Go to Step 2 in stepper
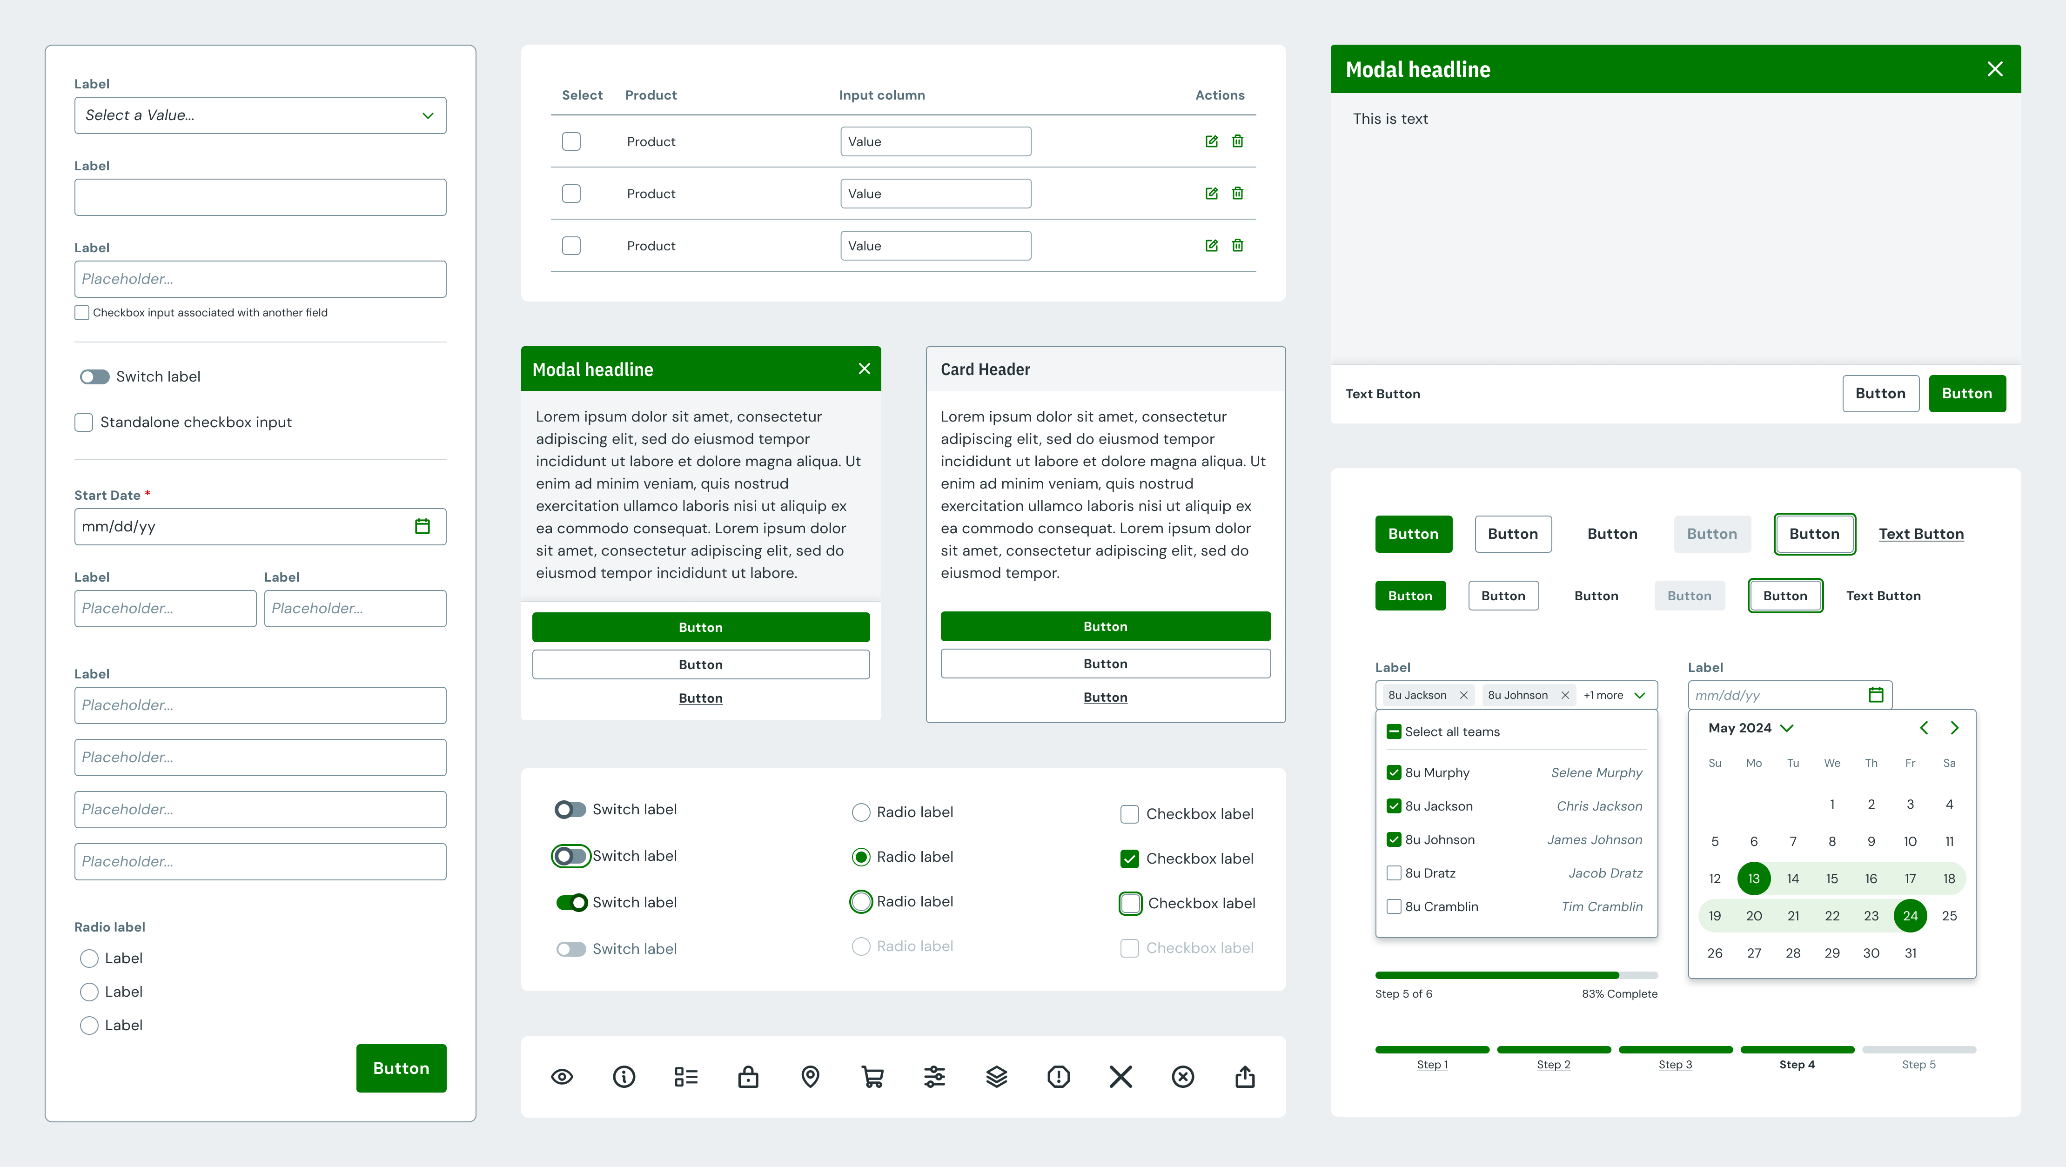2066x1167 pixels. click(1554, 1064)
